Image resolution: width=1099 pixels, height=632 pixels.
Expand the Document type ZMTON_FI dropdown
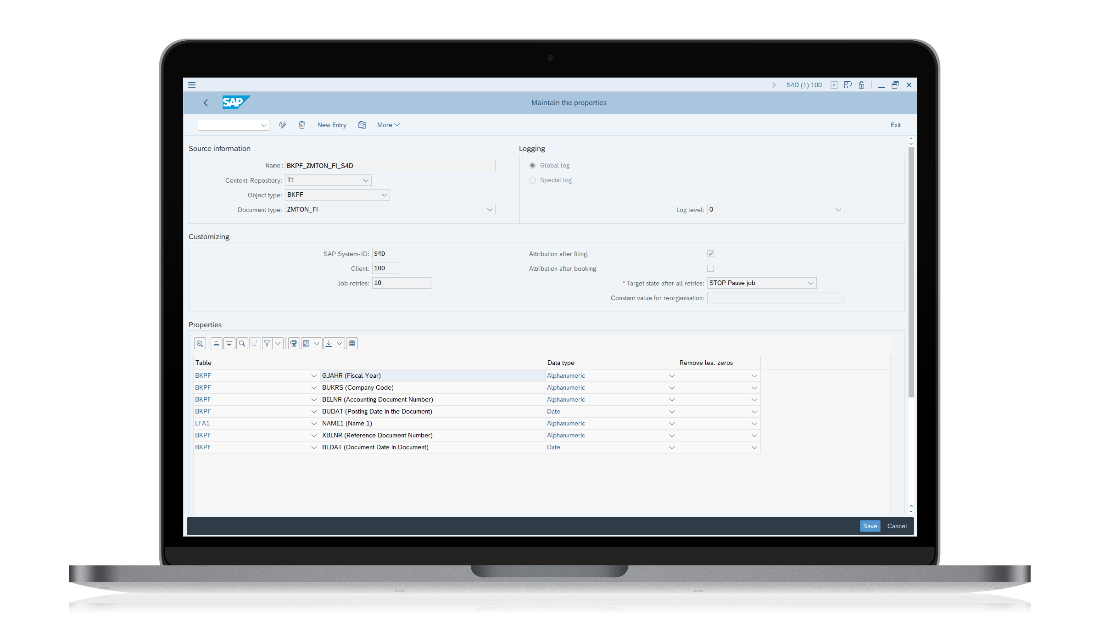pos(490,210)
